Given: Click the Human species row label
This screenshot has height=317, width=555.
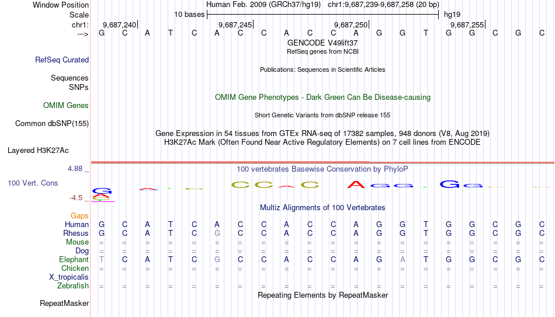Looking at the screenshot, I should tap(77, 225).
